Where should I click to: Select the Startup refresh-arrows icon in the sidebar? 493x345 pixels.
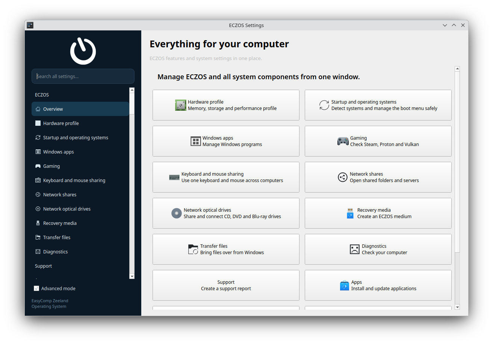pos(38,138)
